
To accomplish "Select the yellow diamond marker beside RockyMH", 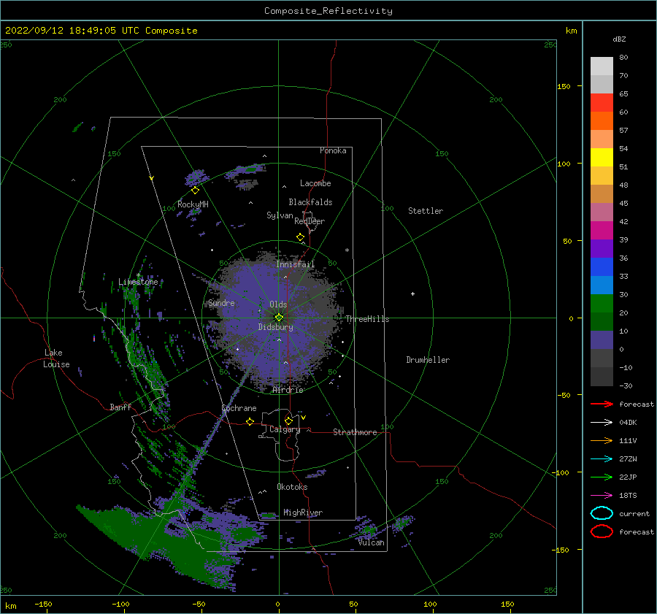I will tap(195, 191).
